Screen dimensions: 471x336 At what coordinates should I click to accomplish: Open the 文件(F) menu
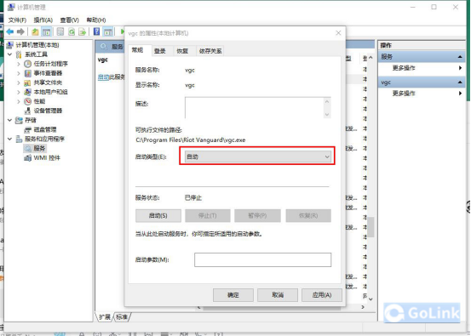[17, 20]
